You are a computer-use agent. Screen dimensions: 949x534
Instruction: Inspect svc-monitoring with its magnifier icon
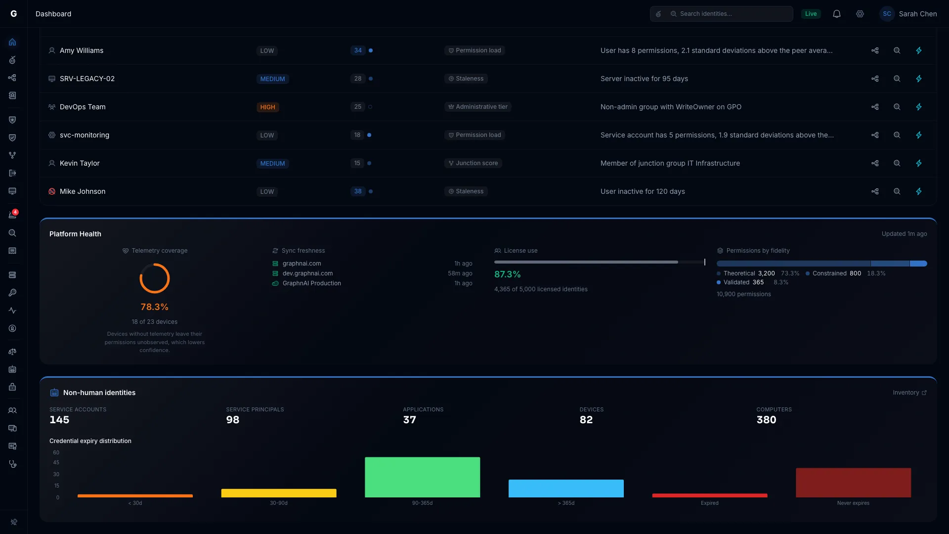pyautogui.click(x=897, y=135)
